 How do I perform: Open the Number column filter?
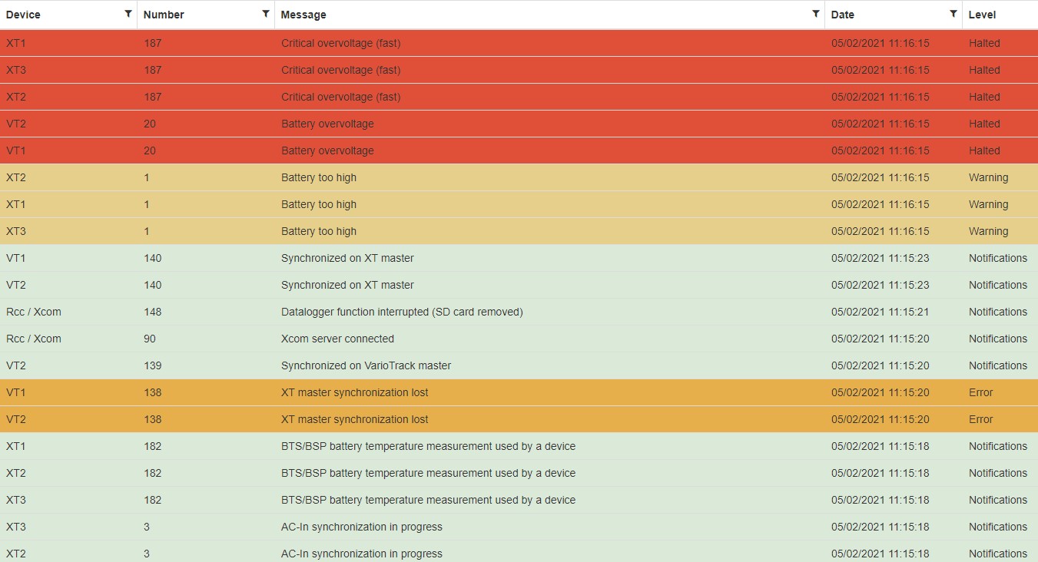tap(266, 14)
